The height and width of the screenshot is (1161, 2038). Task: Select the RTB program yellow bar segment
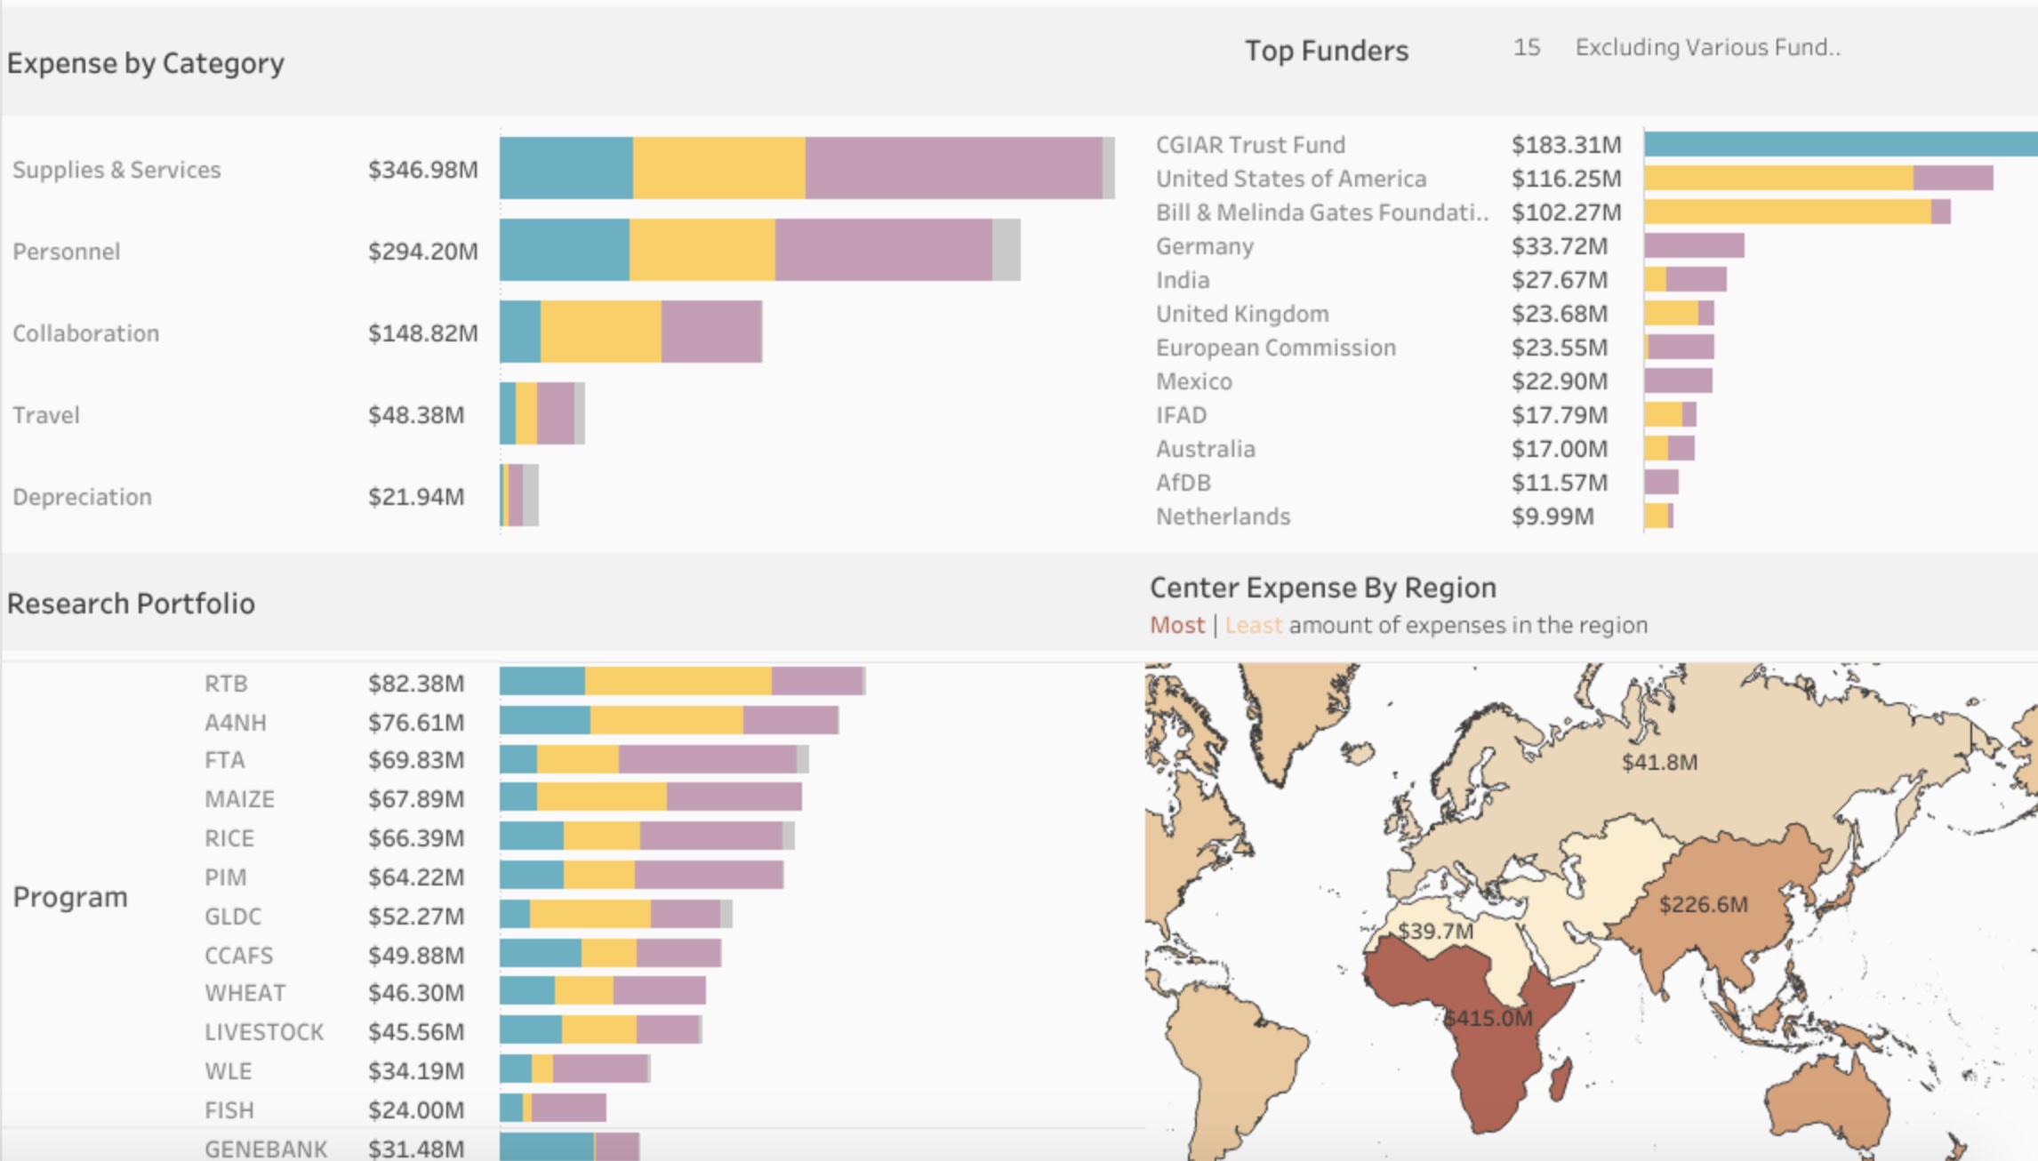click(678, 682)
